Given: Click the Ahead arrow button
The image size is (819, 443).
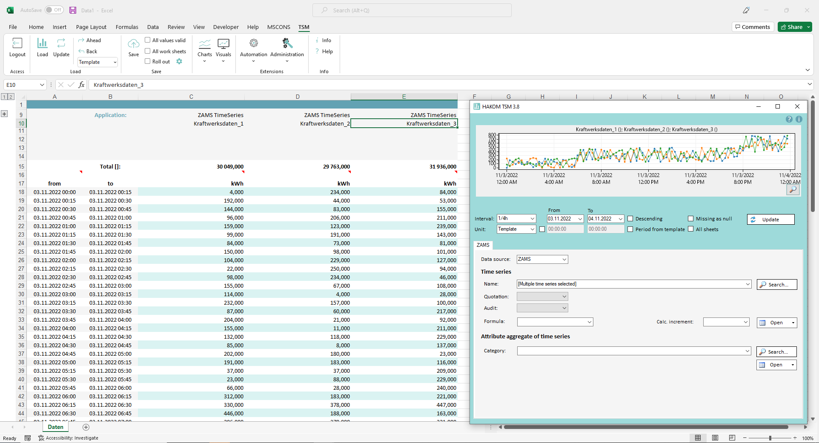Looking at the screenshot, I should click(90, 40).
